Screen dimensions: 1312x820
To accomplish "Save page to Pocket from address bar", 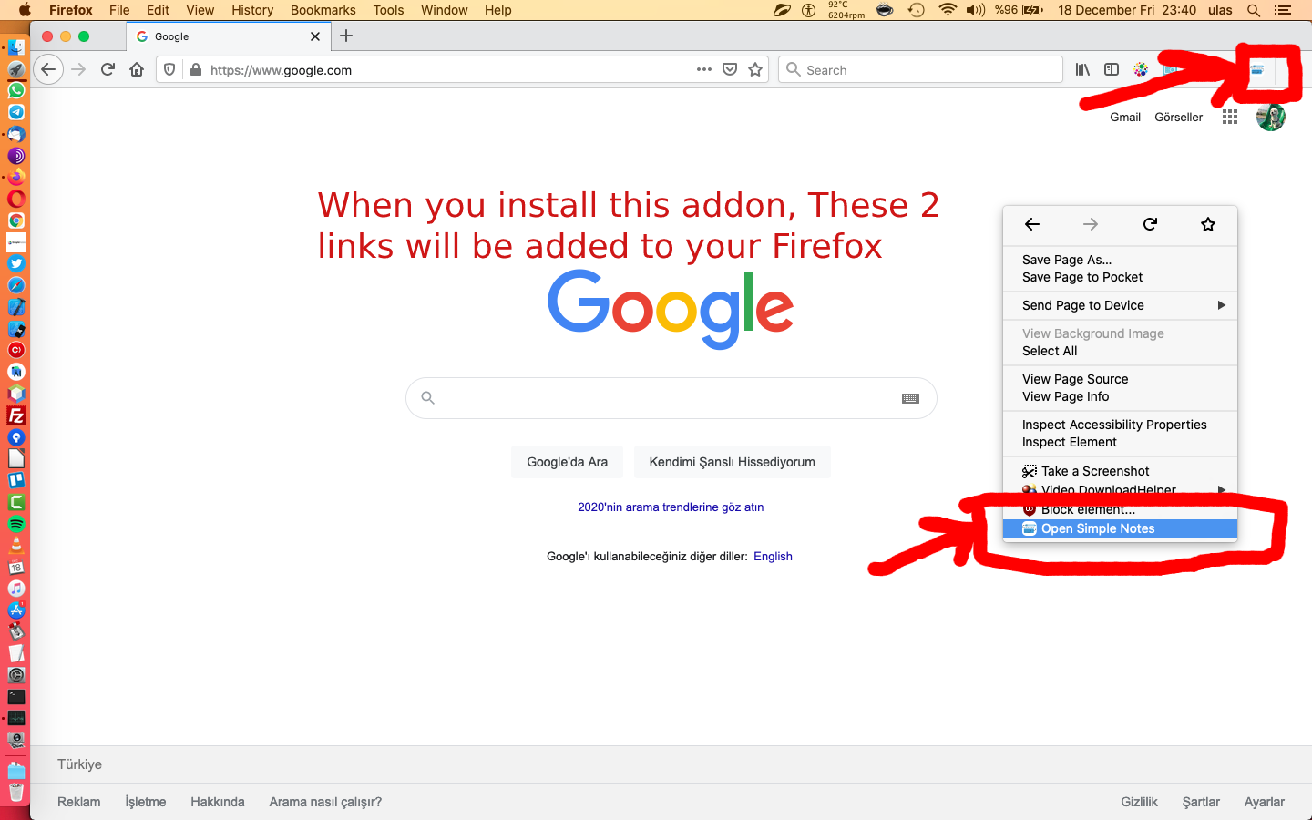I will coord(730,69).
